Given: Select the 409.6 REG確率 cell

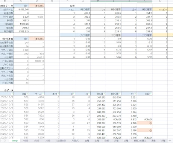Looking at the screenshot, I should click(x=114, y=13).
